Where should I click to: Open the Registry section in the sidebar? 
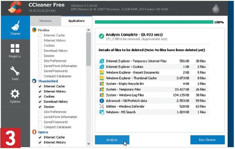coord(15,51)
